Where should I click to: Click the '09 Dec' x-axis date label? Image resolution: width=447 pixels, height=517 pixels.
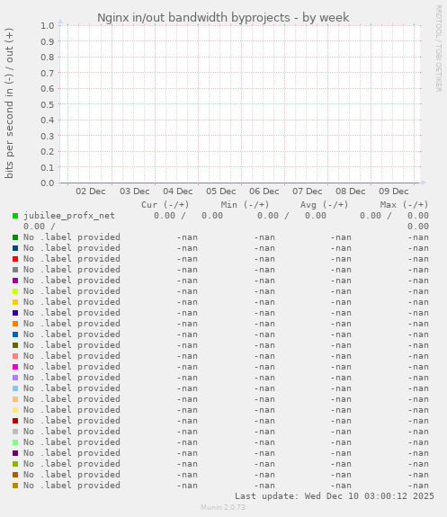[x=394, y=192]
